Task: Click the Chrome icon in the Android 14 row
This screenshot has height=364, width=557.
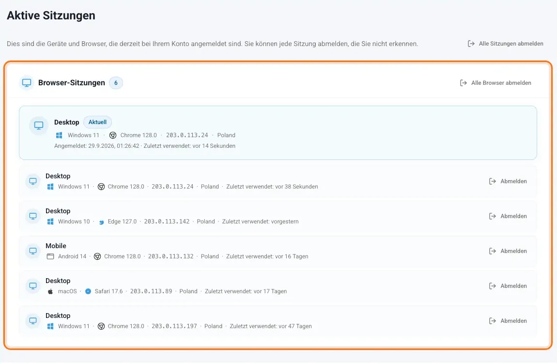Action: pyautogui.click(x=97, y=256)
